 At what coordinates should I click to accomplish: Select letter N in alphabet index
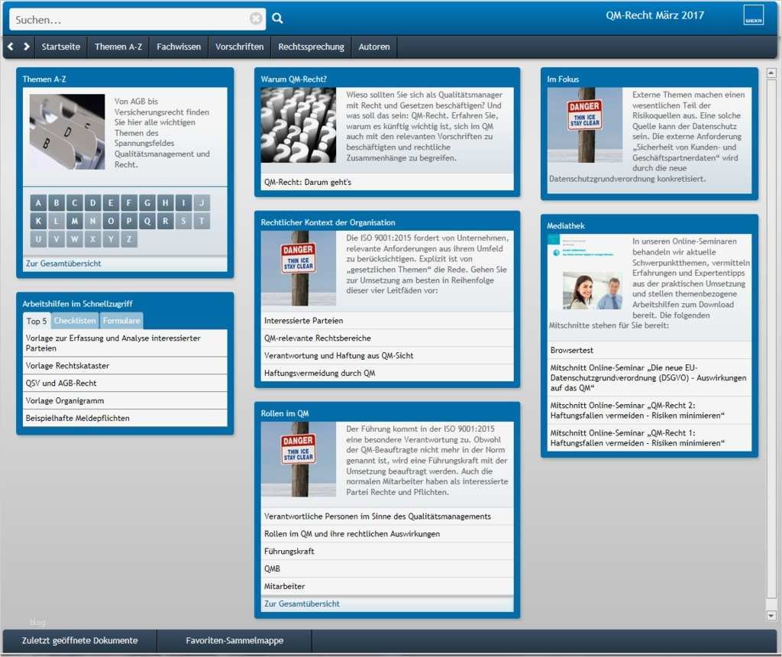point(92,221)
